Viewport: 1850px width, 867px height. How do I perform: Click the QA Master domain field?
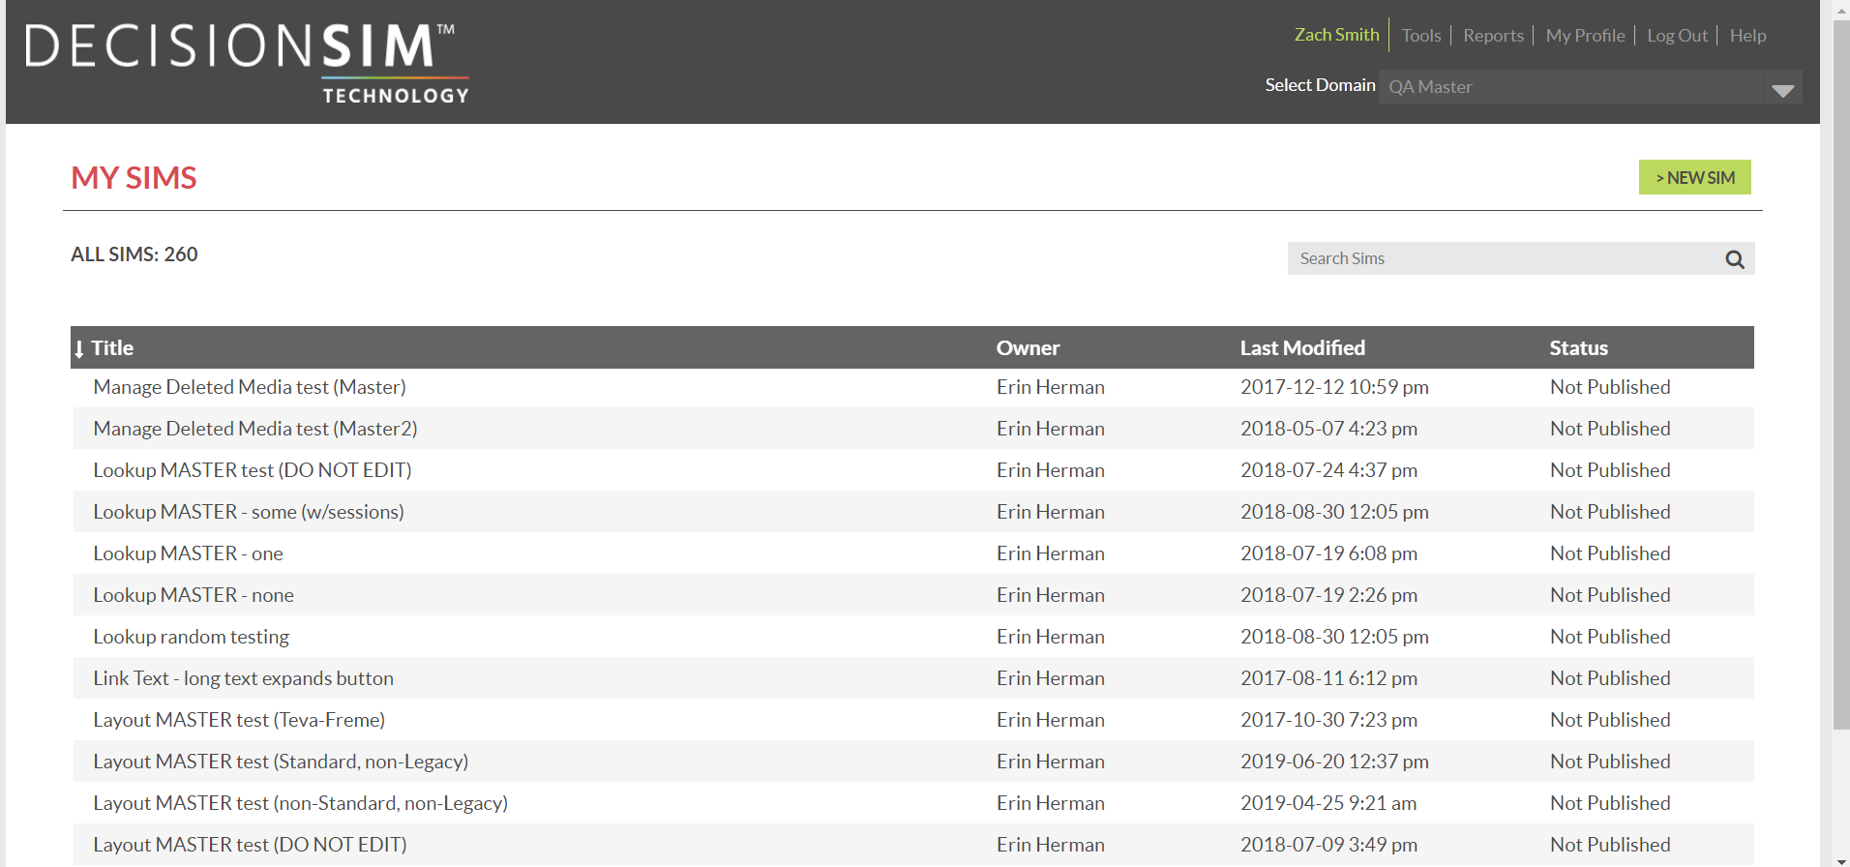point(1570,87)
